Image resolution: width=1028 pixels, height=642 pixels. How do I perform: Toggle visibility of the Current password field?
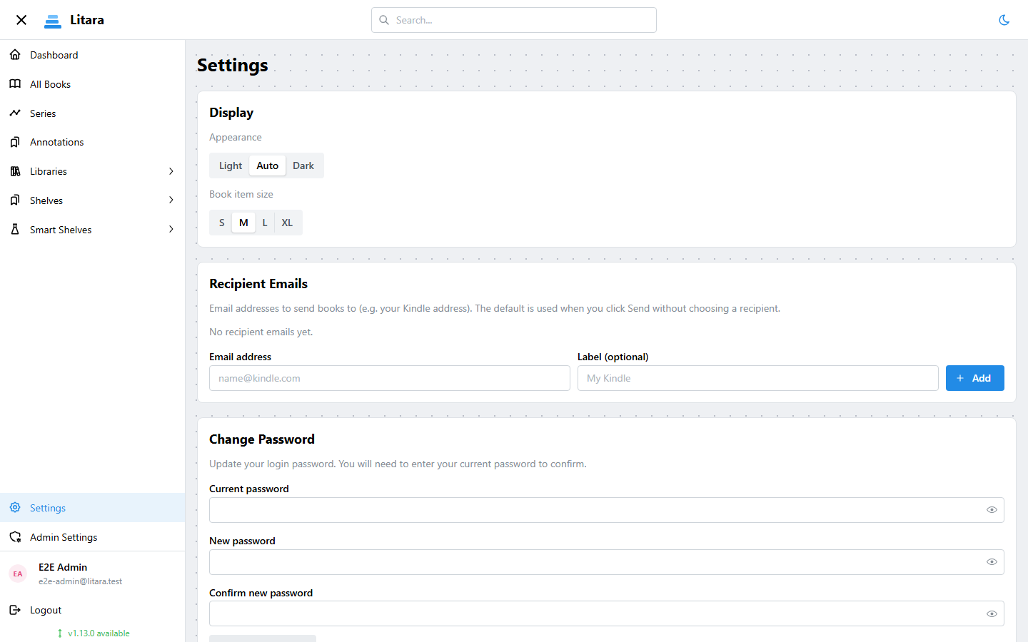tap(992, 509)
